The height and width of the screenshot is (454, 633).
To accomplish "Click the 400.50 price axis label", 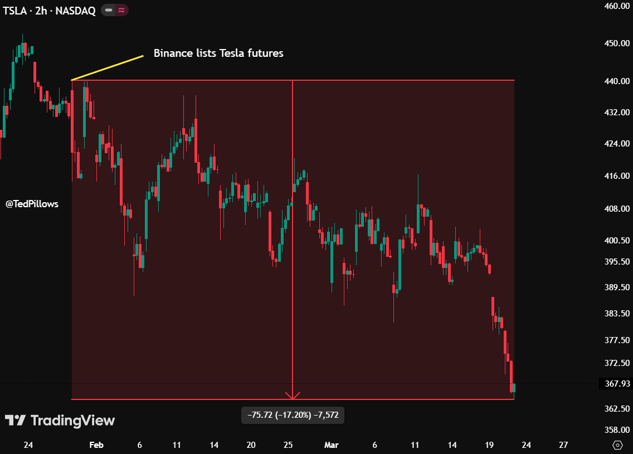I will [x=617, y=241].
